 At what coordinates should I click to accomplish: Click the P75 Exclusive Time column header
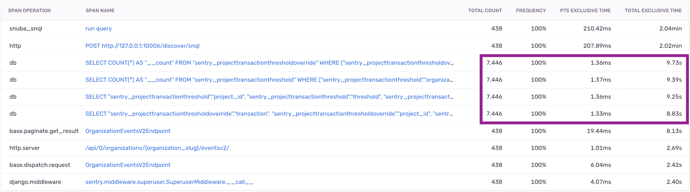[x=585, y=11]
